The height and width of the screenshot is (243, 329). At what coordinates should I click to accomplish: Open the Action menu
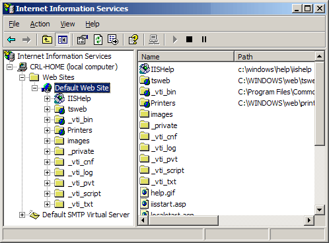(40, 24)
